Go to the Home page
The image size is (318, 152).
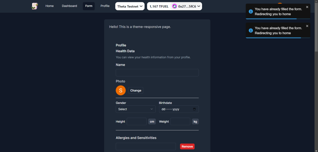click(x=49, y=6)
